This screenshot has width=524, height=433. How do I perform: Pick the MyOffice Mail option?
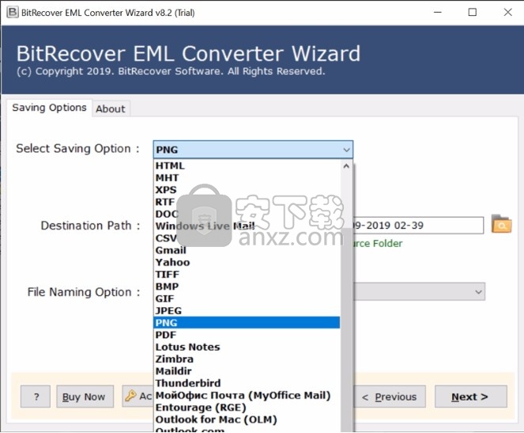click(247, 395)
